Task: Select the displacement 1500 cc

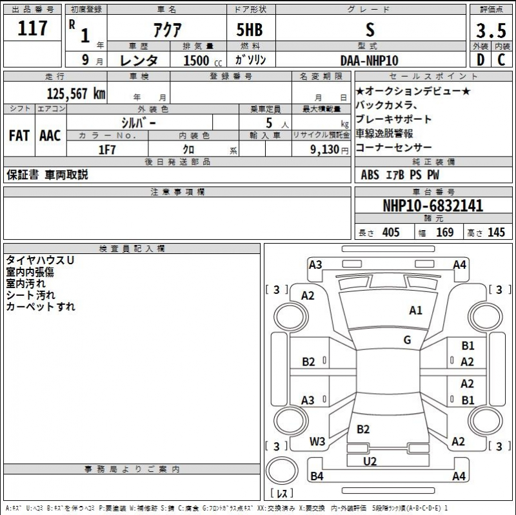Action: [203, 61]
